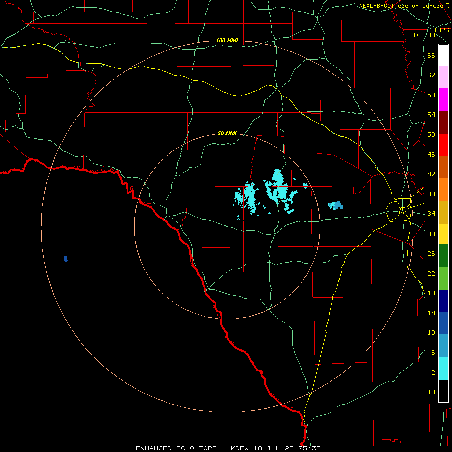Click the magenta legend swatch
This screenshot has width=452, height=452.
[443, 100]
